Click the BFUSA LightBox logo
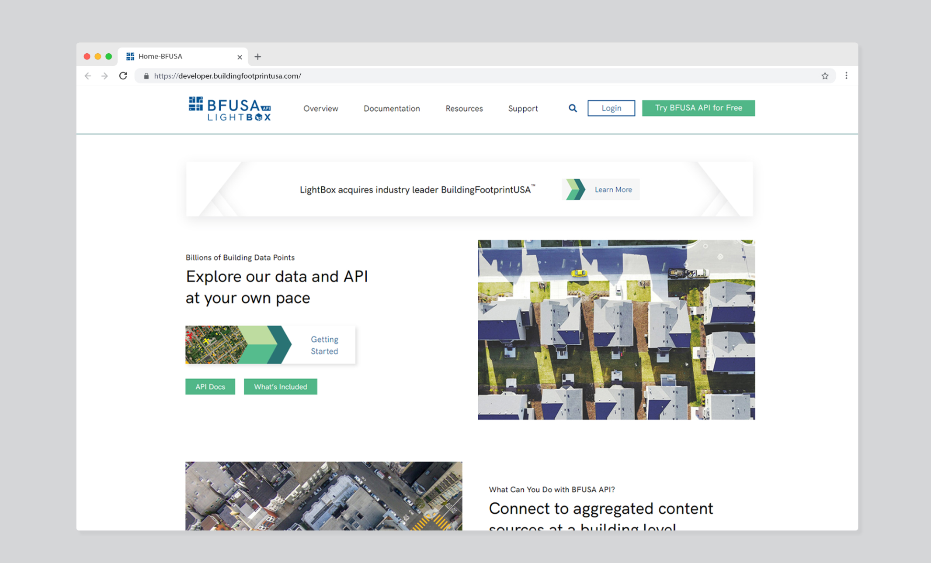 point(230,108)
